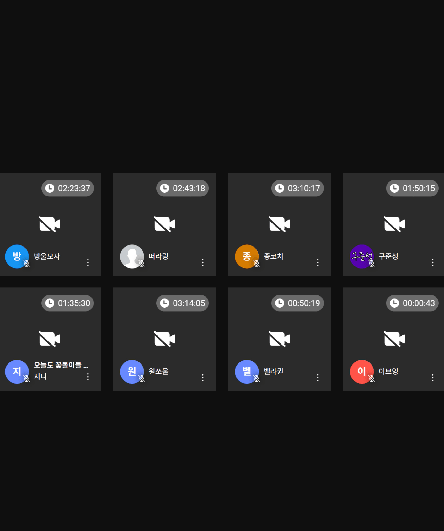Open more options for 이브잉

(433, 378)
